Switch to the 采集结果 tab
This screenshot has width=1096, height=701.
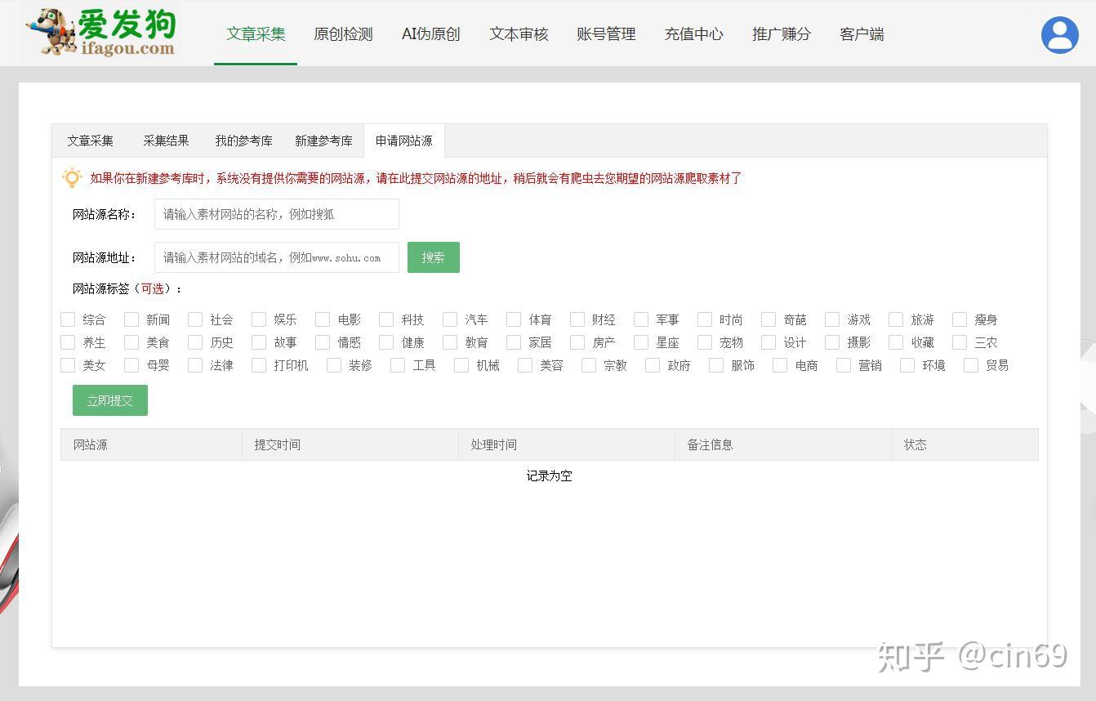[x=166, y=141]
